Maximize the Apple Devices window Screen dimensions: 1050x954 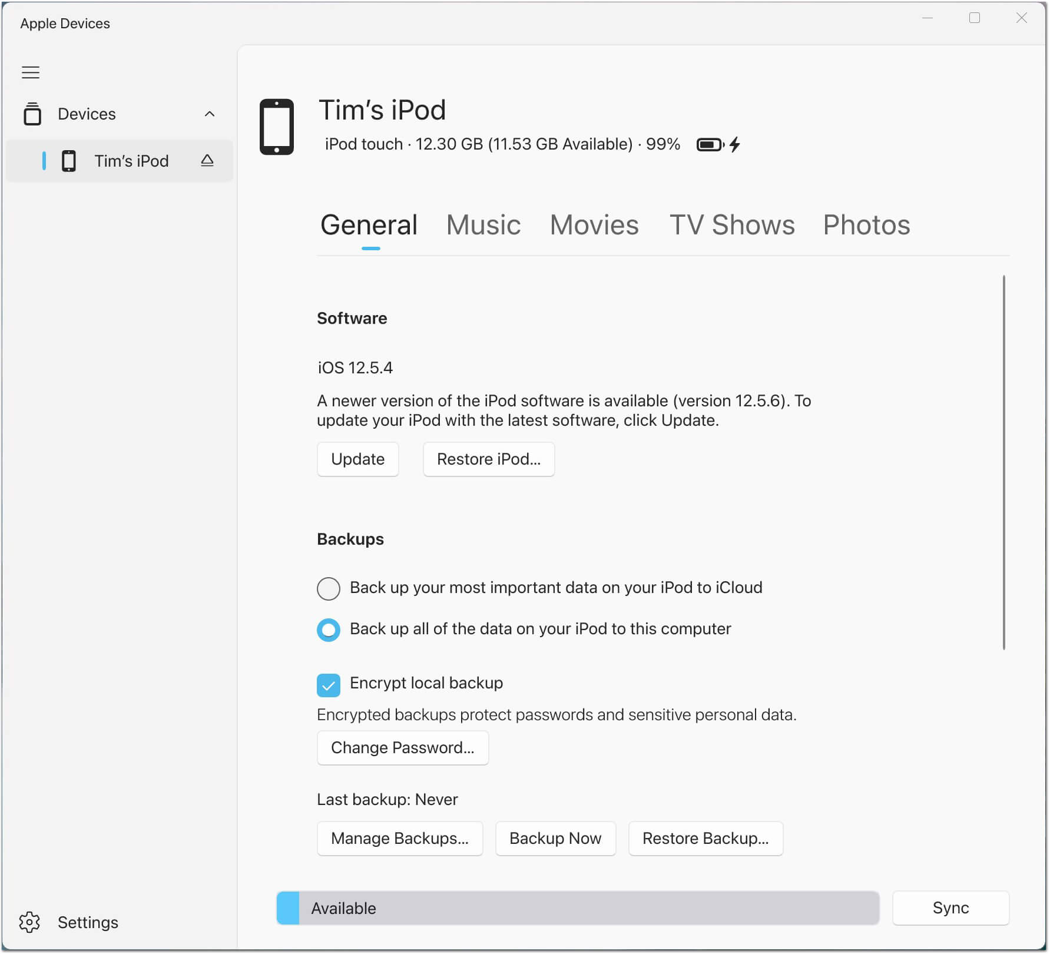click(x=975, y=18)
